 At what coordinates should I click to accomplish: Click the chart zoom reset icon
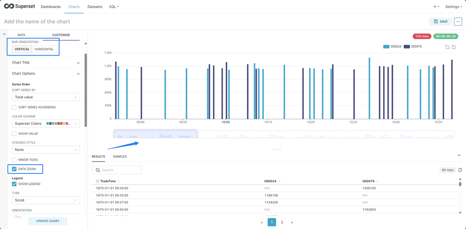click(x=454, y=47)
